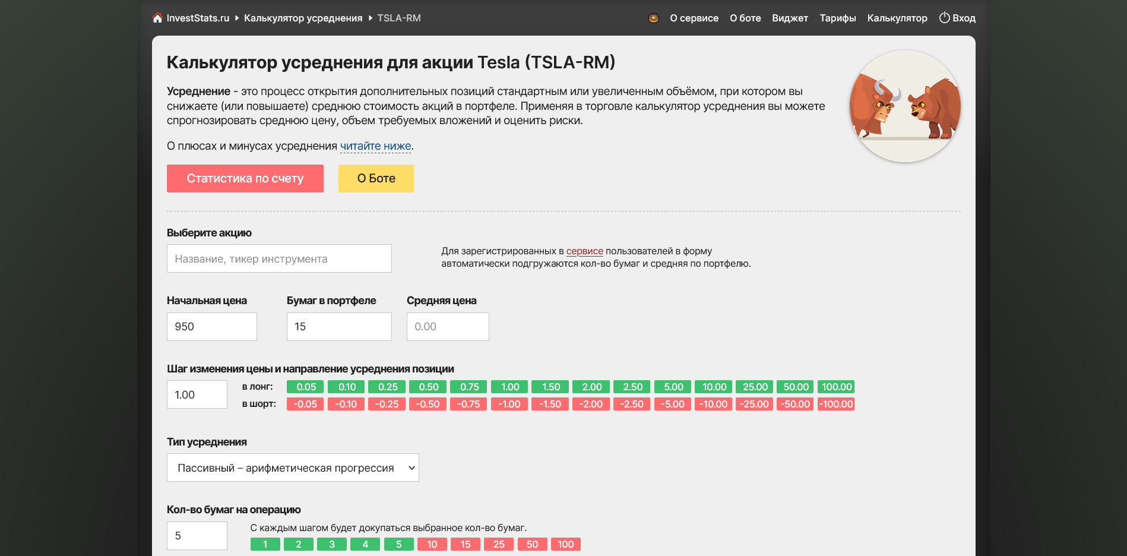Open the О сервисе menu item

tap(694, 18)
